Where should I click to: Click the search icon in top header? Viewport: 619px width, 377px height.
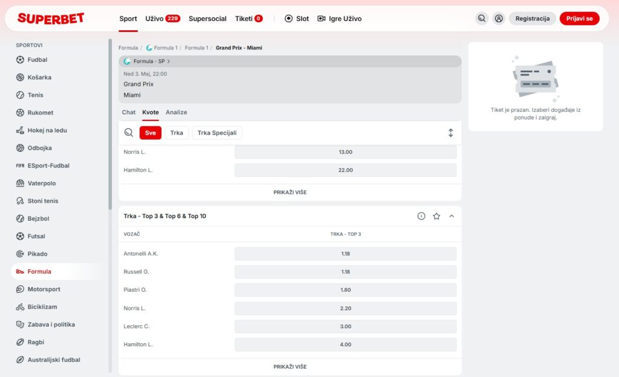click(x=481, y=19)
